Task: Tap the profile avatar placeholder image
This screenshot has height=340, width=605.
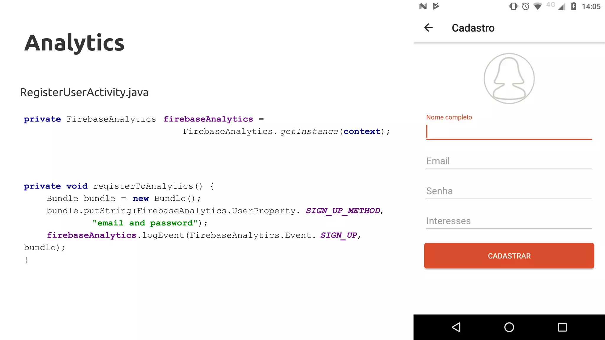Action: coord(509,79)
